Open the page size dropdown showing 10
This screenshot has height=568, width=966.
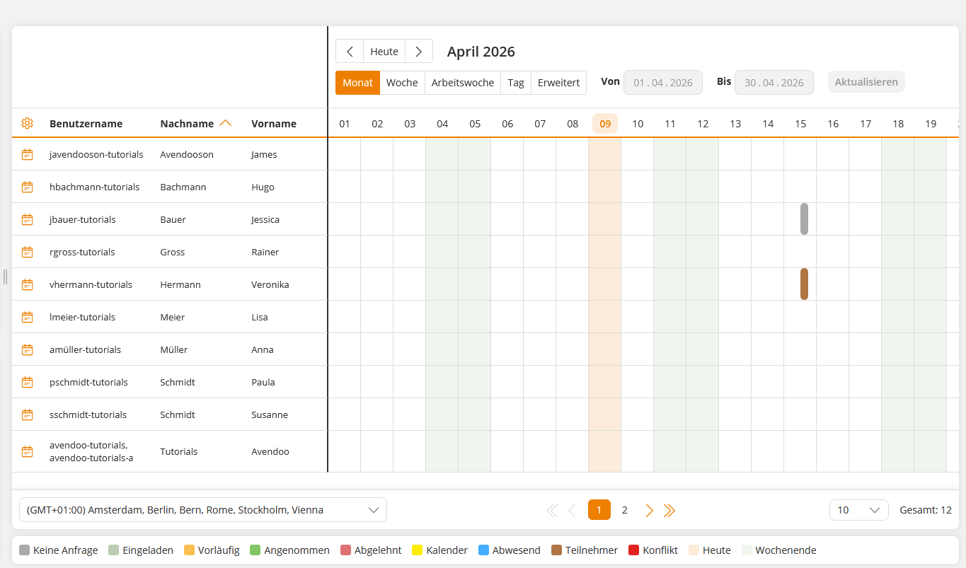[x=858, y=510]
